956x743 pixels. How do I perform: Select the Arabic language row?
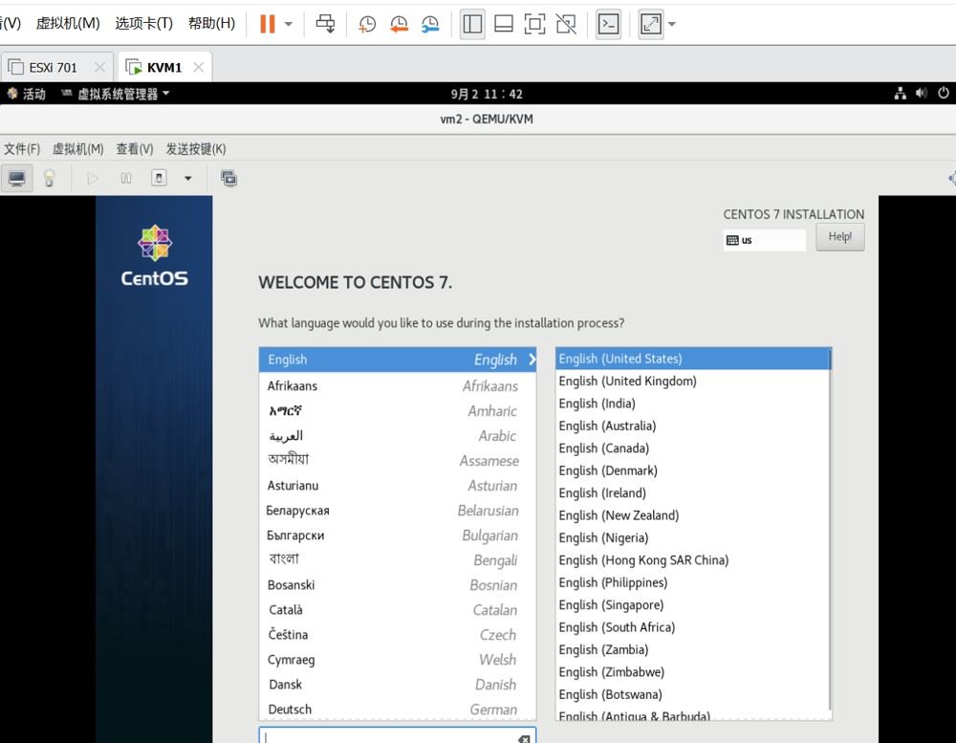[398, 435]
